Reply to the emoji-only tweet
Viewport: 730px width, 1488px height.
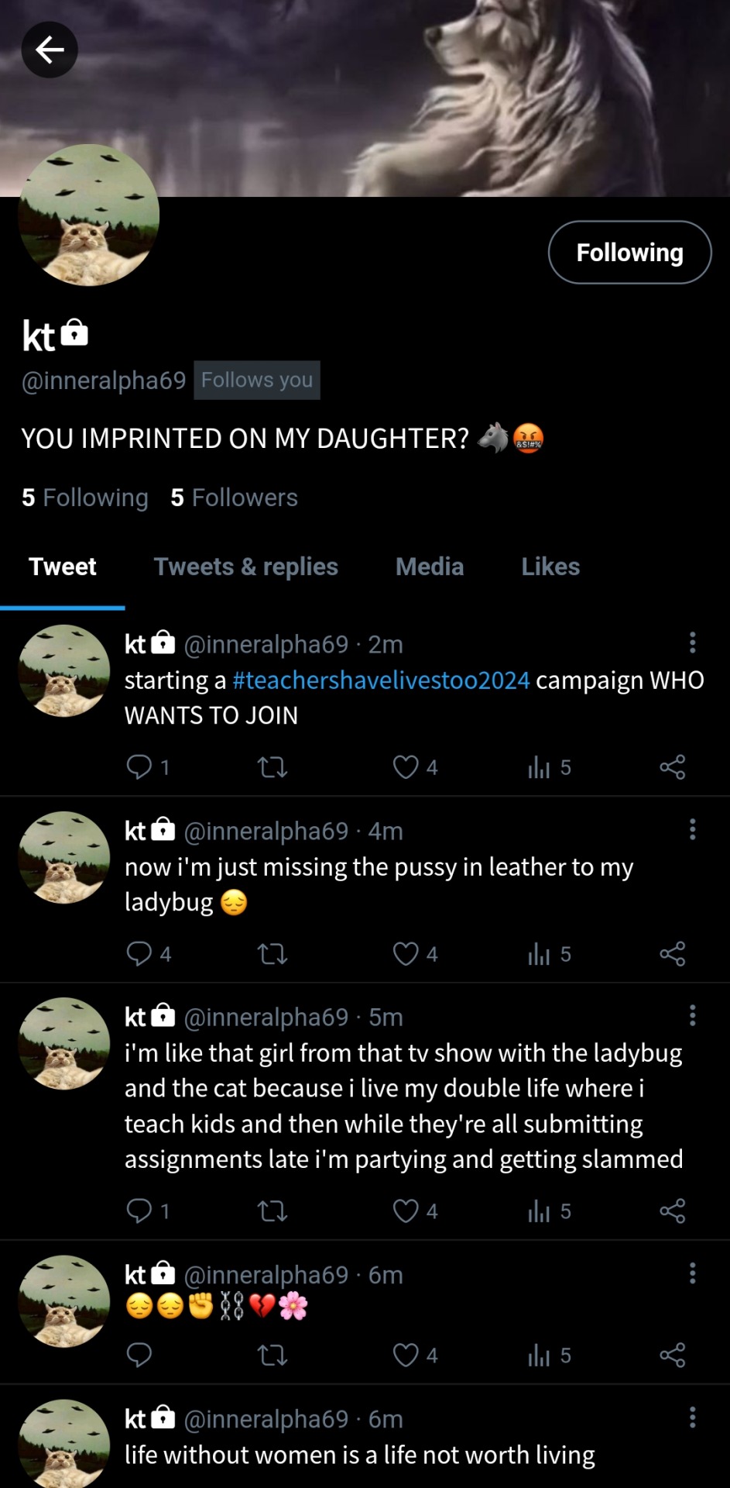(139, 1355)
